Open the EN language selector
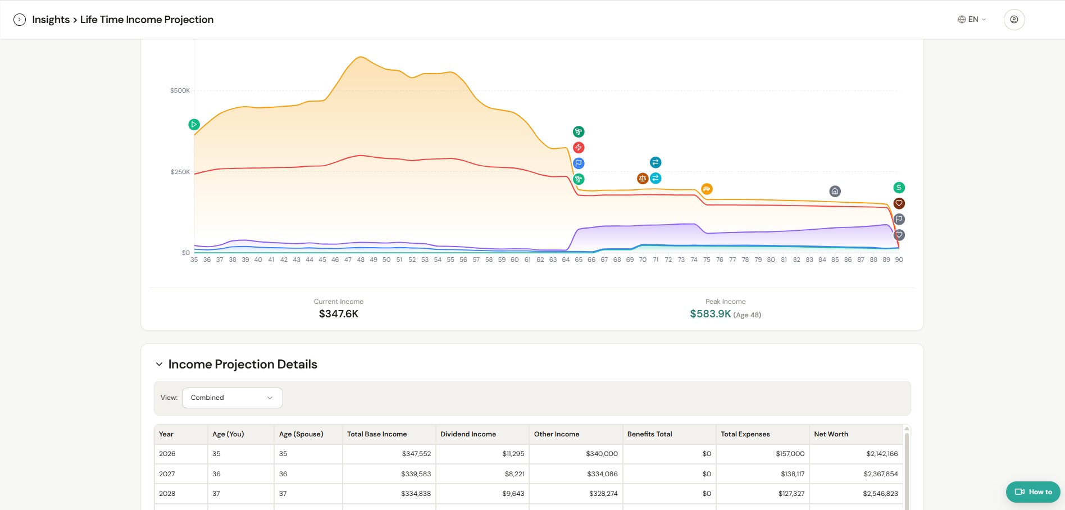The width and height of the screenshot is (1065, 510). point(972,20)
